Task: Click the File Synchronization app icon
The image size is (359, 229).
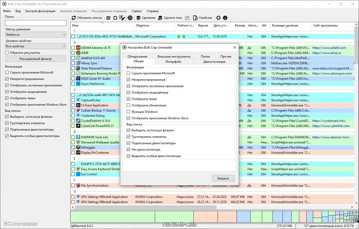Action: pos(78,186)
